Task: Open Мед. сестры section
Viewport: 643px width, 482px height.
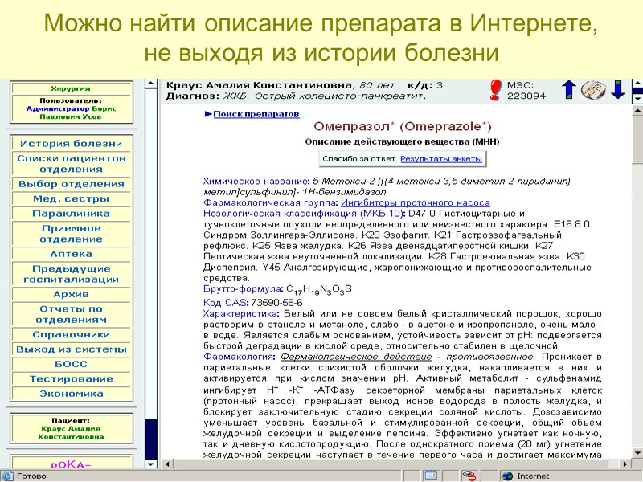Action: point(72,198)
